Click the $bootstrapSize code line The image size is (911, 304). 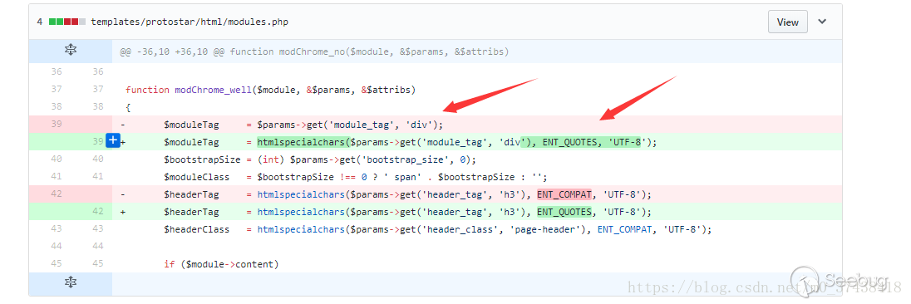[320, 159]
